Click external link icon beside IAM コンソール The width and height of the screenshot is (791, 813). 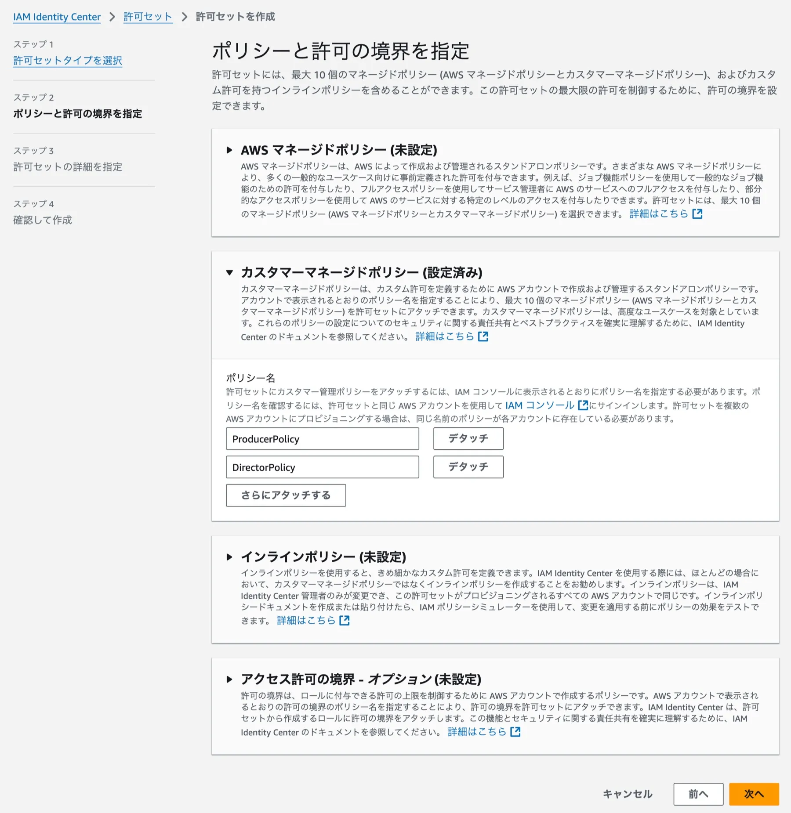(583, 405)
